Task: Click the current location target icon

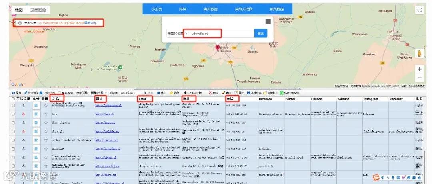Action: pos(20,23)
